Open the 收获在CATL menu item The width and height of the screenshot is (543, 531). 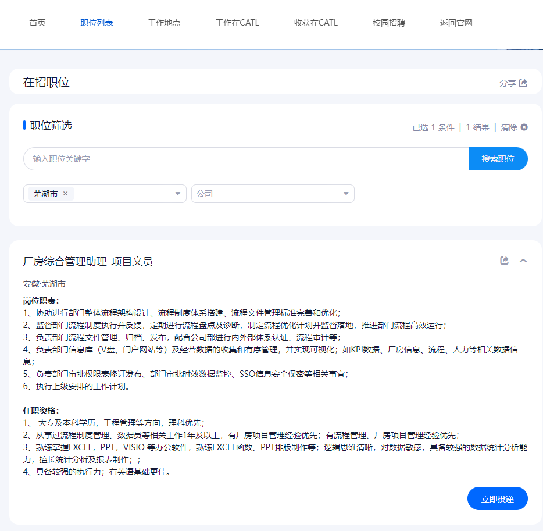click(316, 23)
